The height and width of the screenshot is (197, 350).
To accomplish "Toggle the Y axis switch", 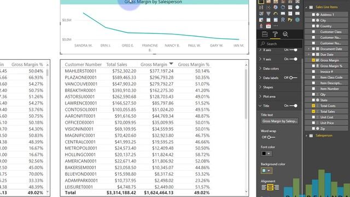I will pos(293,59).
